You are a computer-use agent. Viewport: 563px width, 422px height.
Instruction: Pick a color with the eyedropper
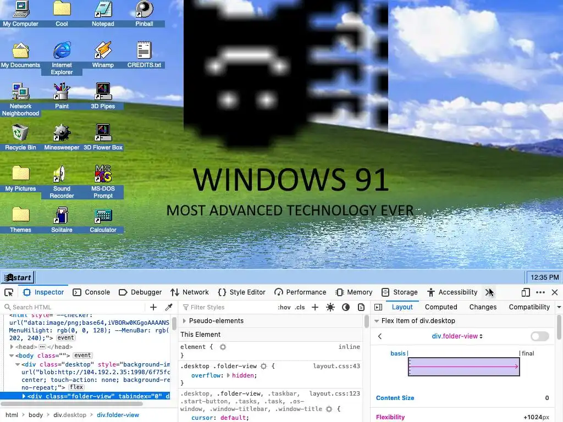[168, 307]
